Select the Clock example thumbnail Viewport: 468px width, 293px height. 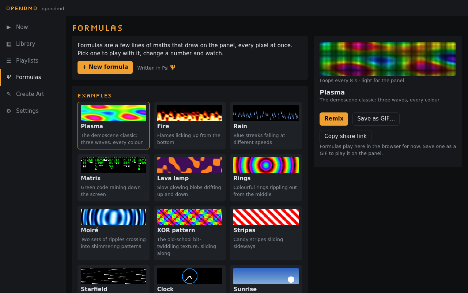tap(190, 276)
